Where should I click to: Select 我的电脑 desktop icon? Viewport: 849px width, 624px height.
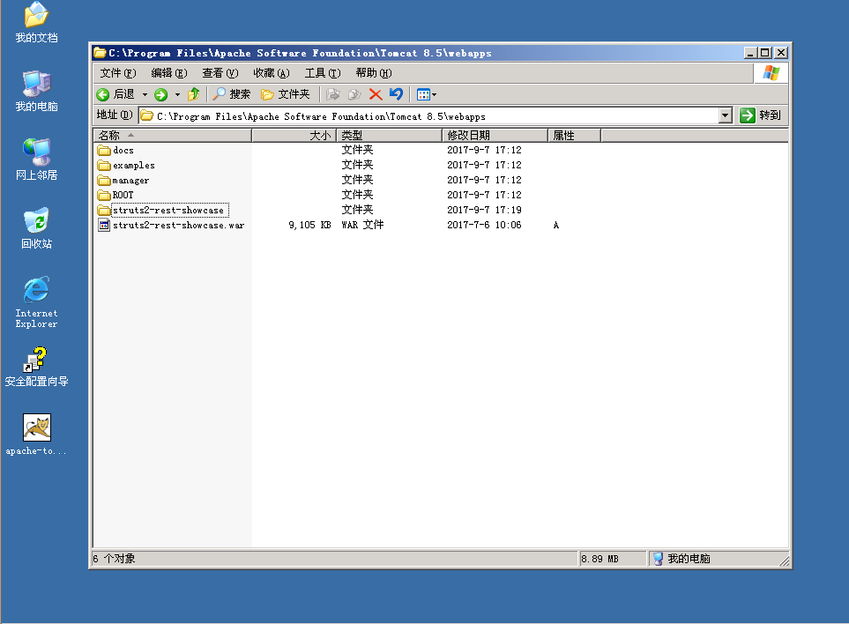(36, 91)
